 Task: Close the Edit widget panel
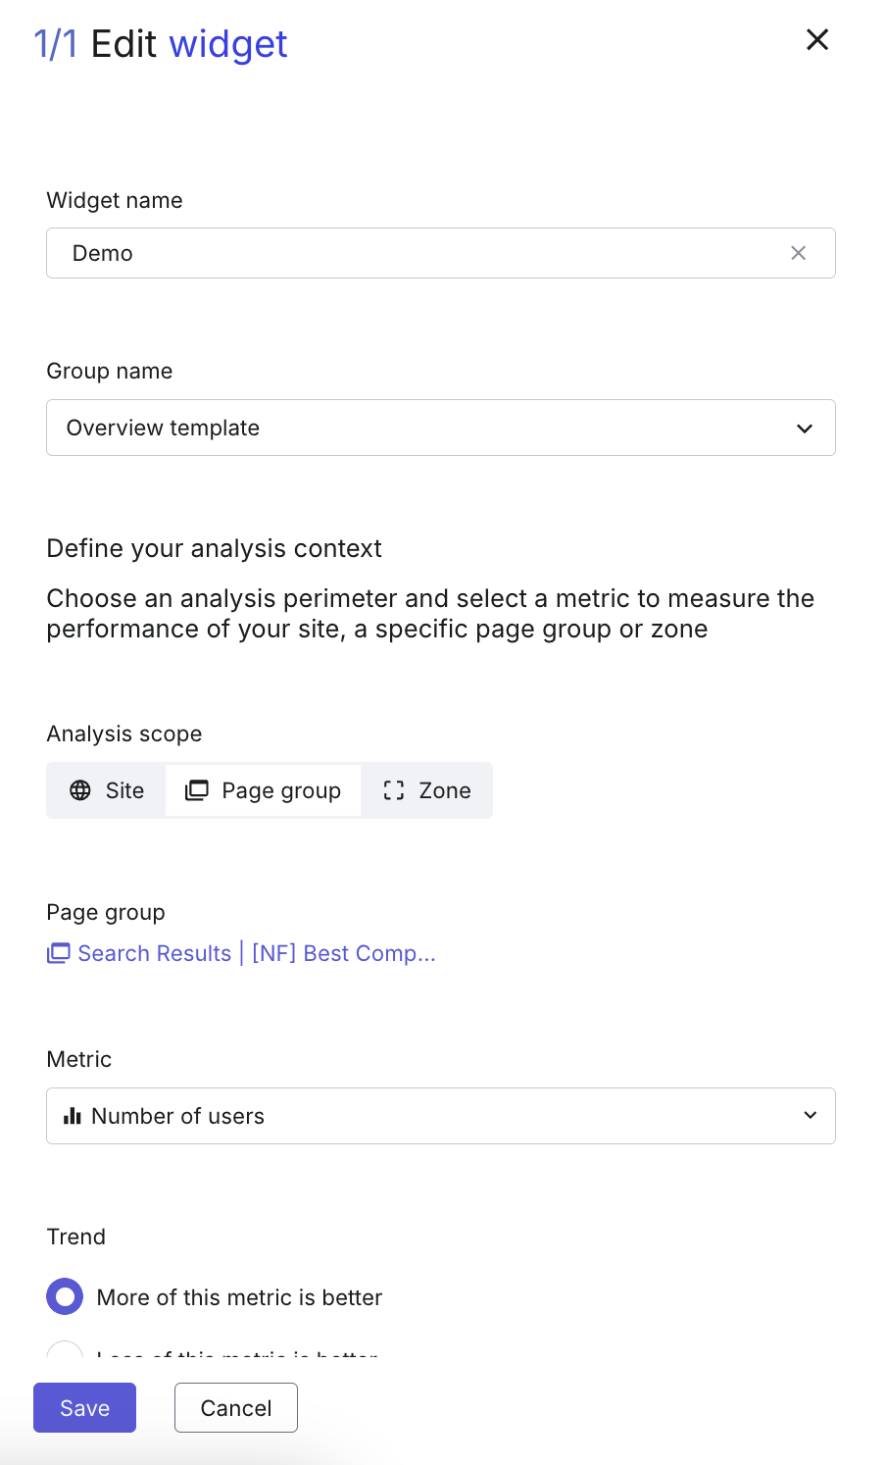[x=817, y=39]
